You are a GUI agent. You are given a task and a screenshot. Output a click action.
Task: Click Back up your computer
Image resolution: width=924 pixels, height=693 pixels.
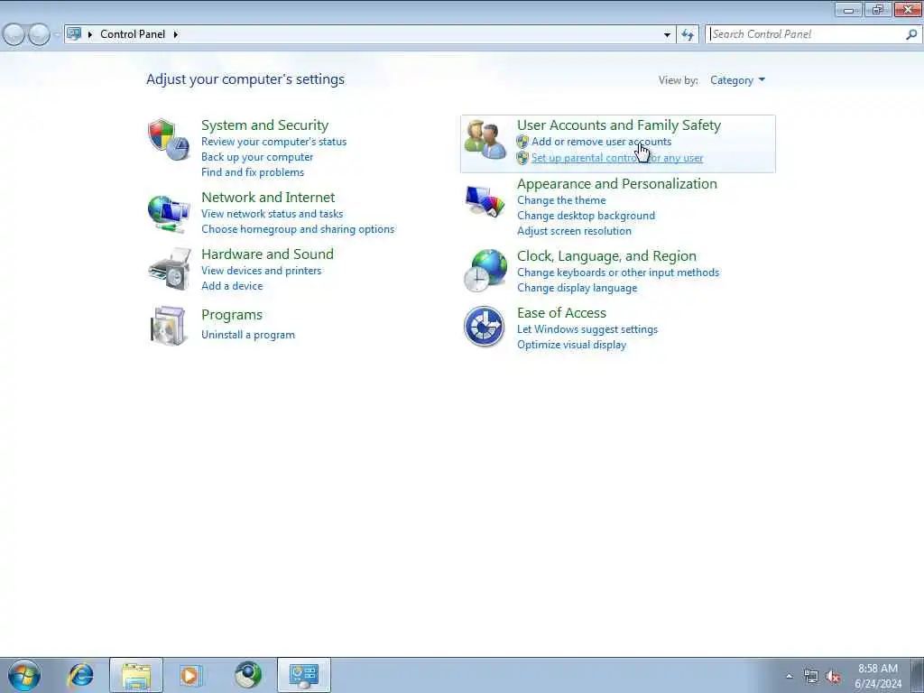257,157
